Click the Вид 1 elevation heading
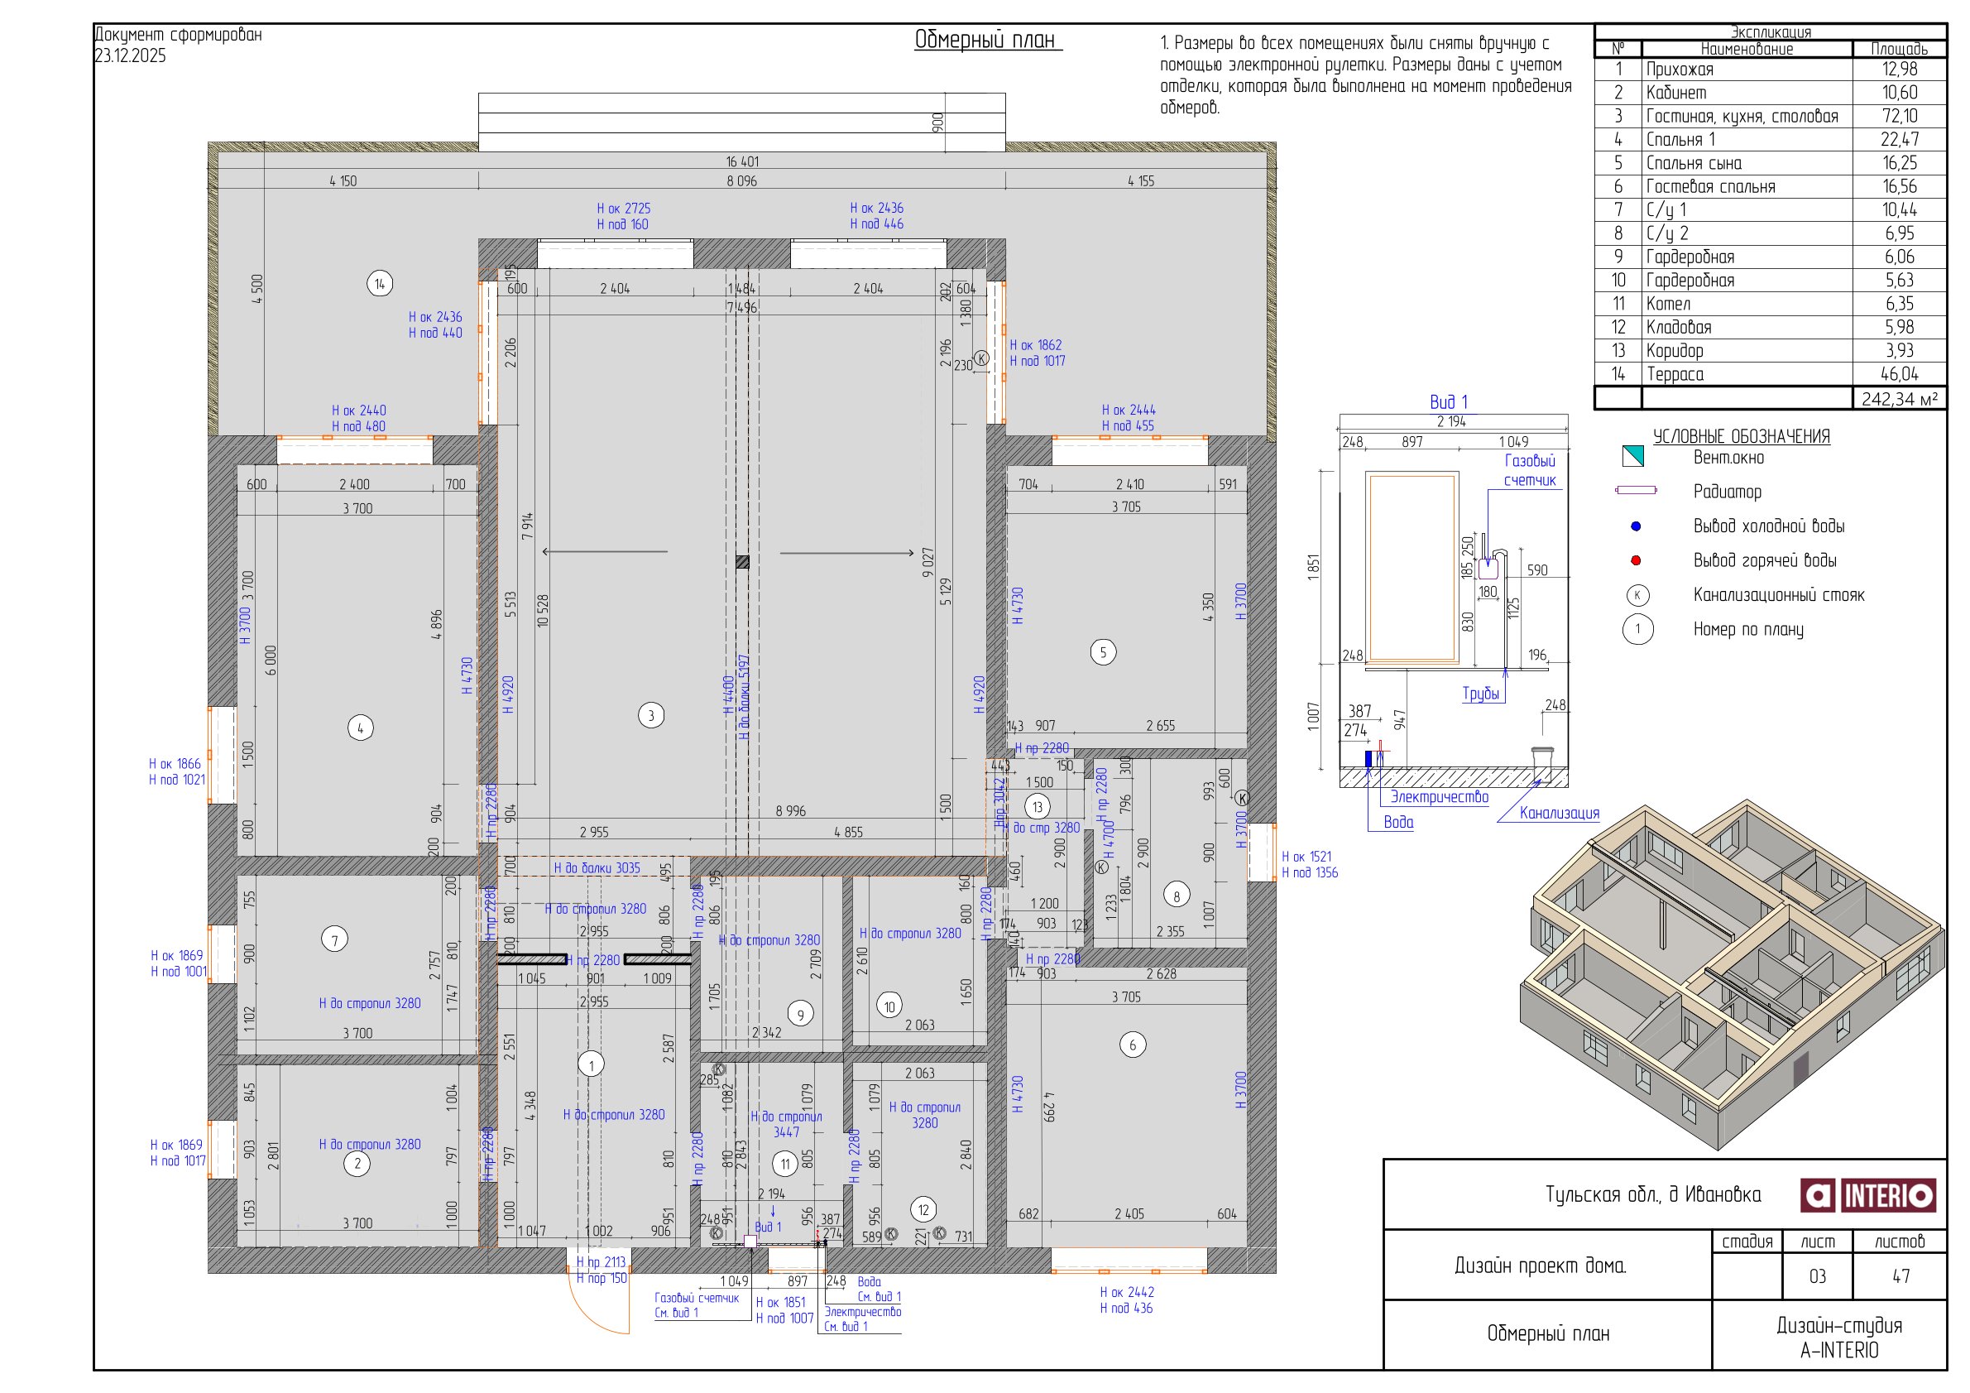The image size is (1970, 1393). pos(1448,401)
